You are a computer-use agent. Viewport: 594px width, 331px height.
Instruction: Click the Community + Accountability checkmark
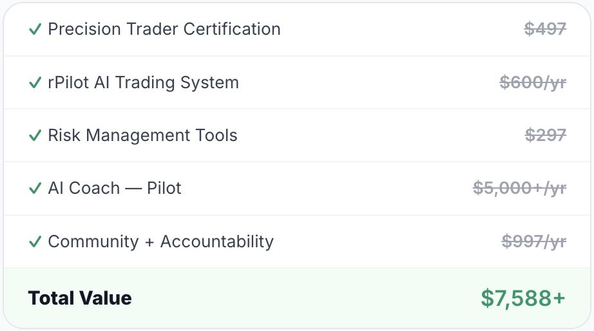[35, 242]
